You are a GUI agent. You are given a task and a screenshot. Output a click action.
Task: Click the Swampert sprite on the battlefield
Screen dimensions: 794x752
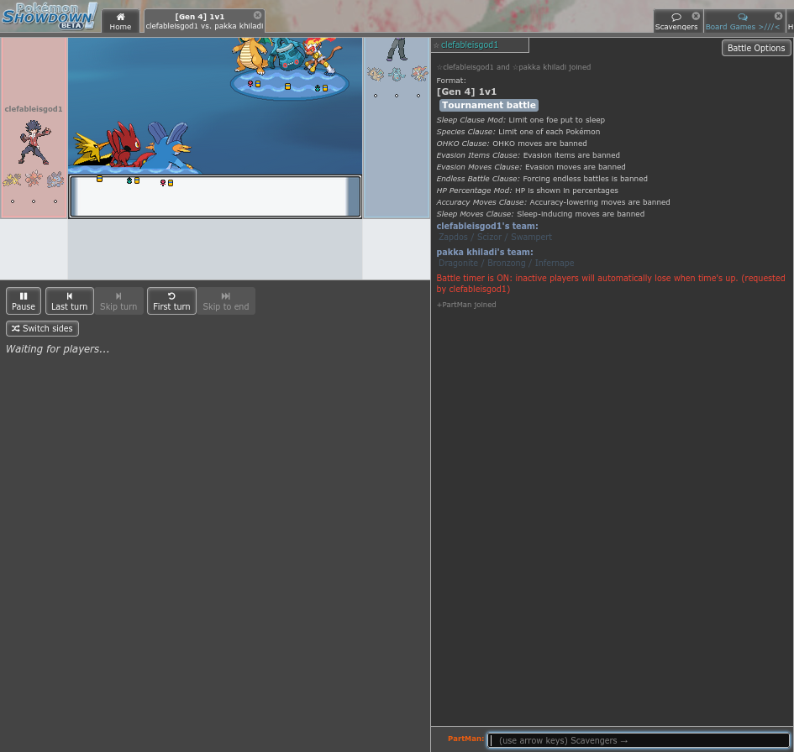click(169, 147)
